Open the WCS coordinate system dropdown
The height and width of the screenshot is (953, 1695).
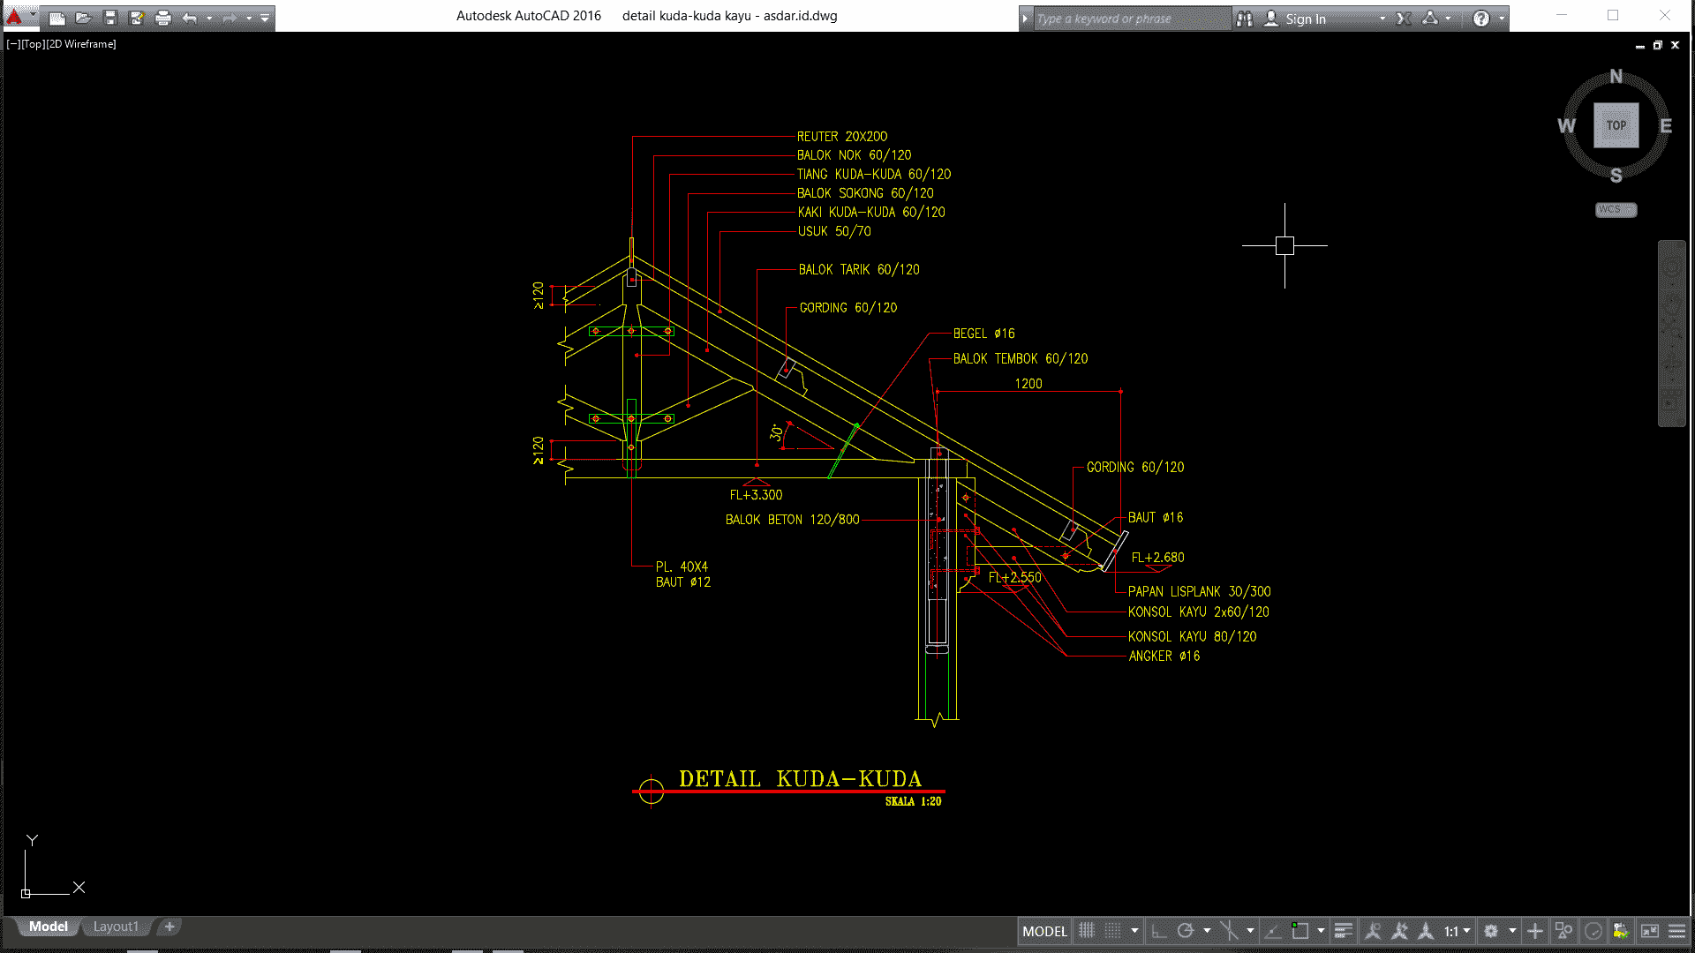(1616, 210)
